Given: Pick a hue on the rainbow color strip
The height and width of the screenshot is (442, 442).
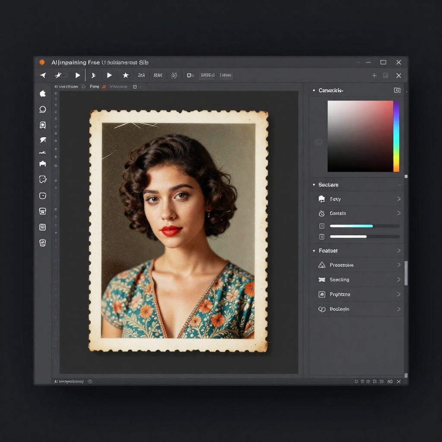Looking at the screenshot, I should tap(396, 136).
